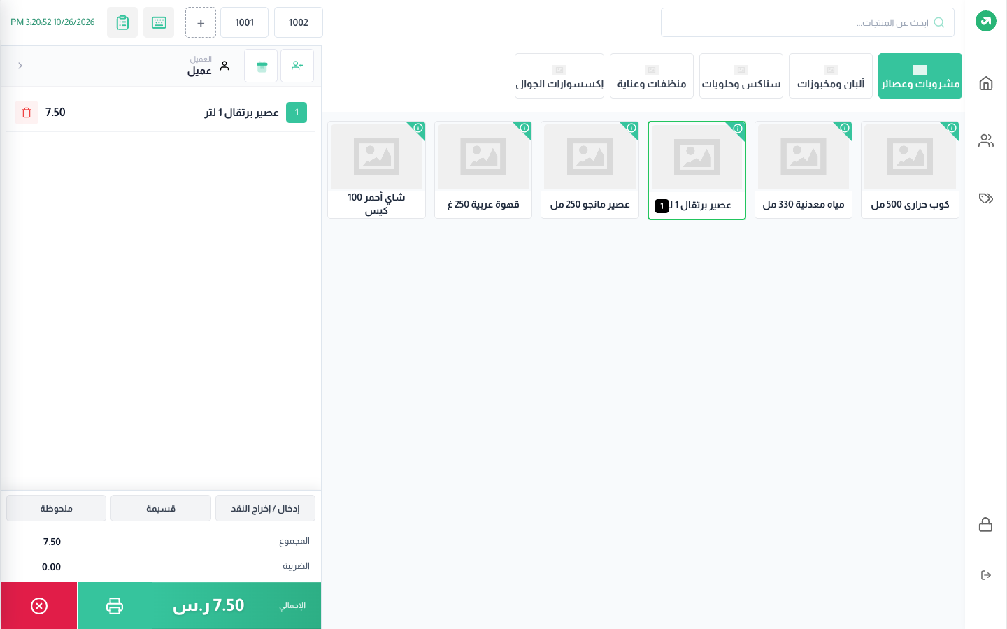Screen dimensions: 1007x629
Task: Add شاي أحمر 100 كيس product
Action: [376, 170]
